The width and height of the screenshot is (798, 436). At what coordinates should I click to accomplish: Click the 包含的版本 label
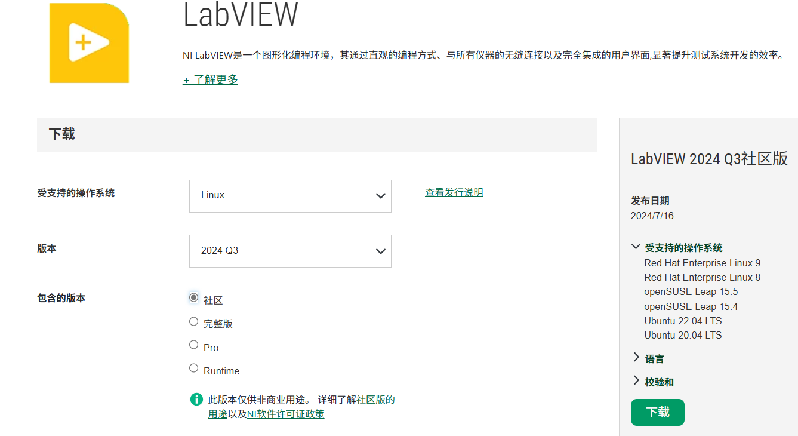click(61, 297)
